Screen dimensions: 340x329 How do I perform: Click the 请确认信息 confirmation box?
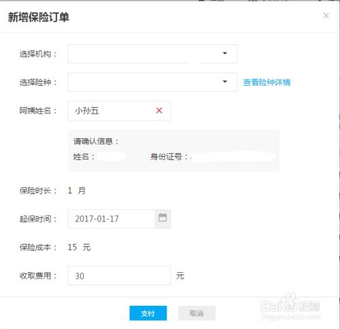click(173, 151)
